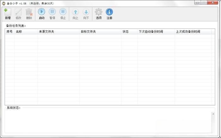Click the 下次自动备份时间 column header

pos(156,31)
